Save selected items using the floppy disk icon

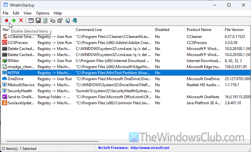point(38,20)
